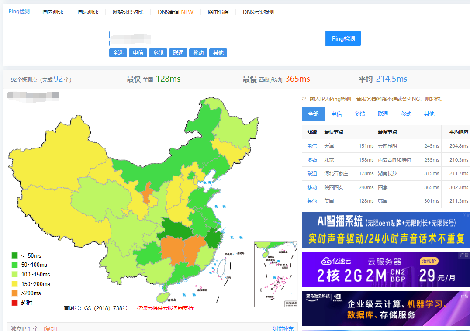Focus the domain input field

[x=217, y=38]
